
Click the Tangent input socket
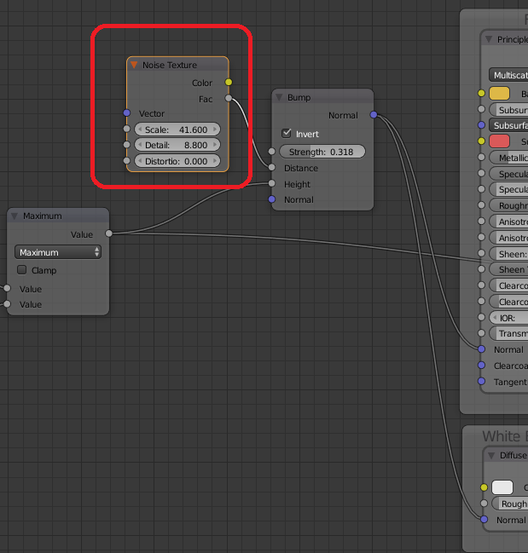click(481, 381)
